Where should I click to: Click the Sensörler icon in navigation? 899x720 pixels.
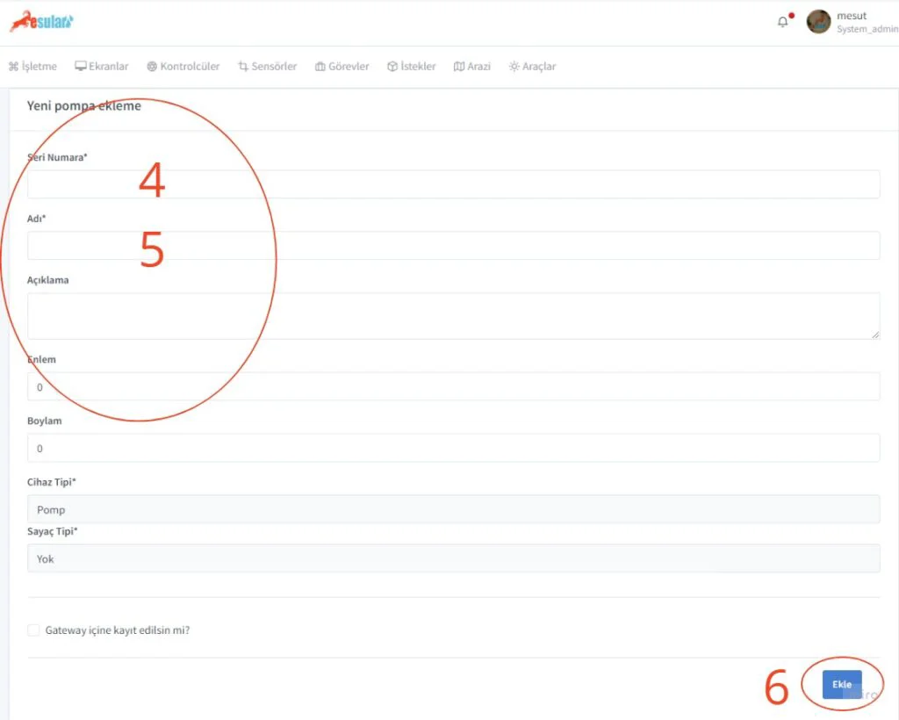click(x=243, y=67)
